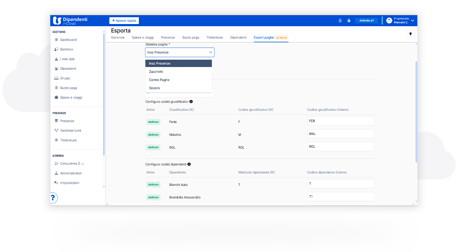Click the Azienda srl button
Viewport: 459px width, 252px height.
[x=366, y=20]
